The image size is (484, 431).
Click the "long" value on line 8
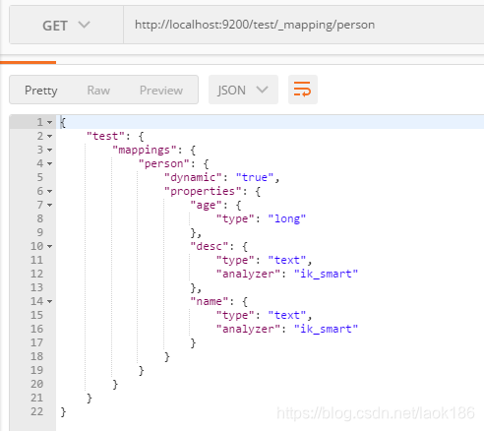click(x=287, y=218)
